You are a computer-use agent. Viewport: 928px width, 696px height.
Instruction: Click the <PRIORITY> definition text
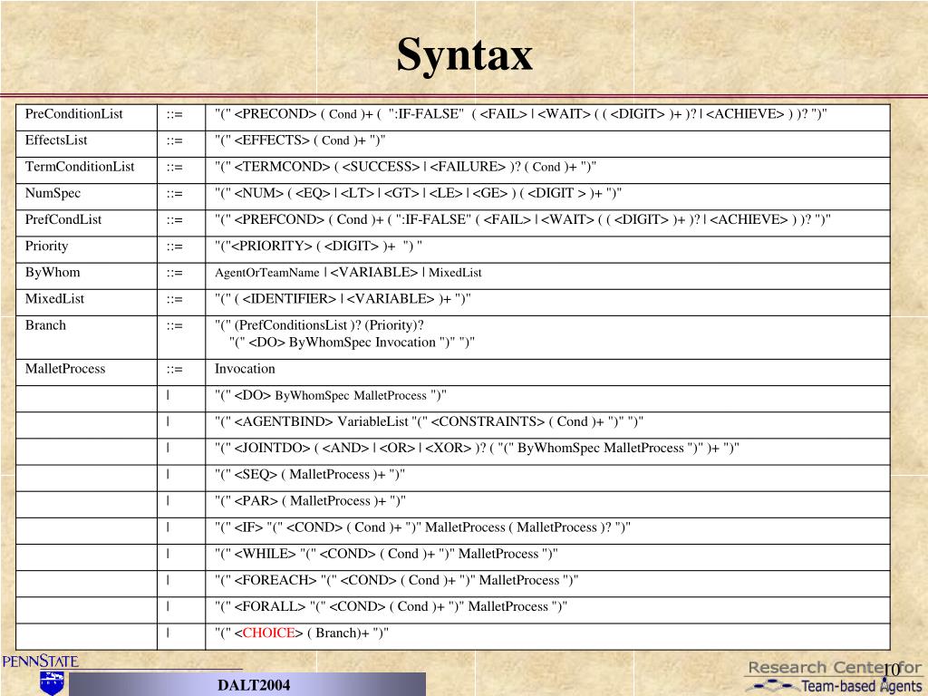coord(318,246)
